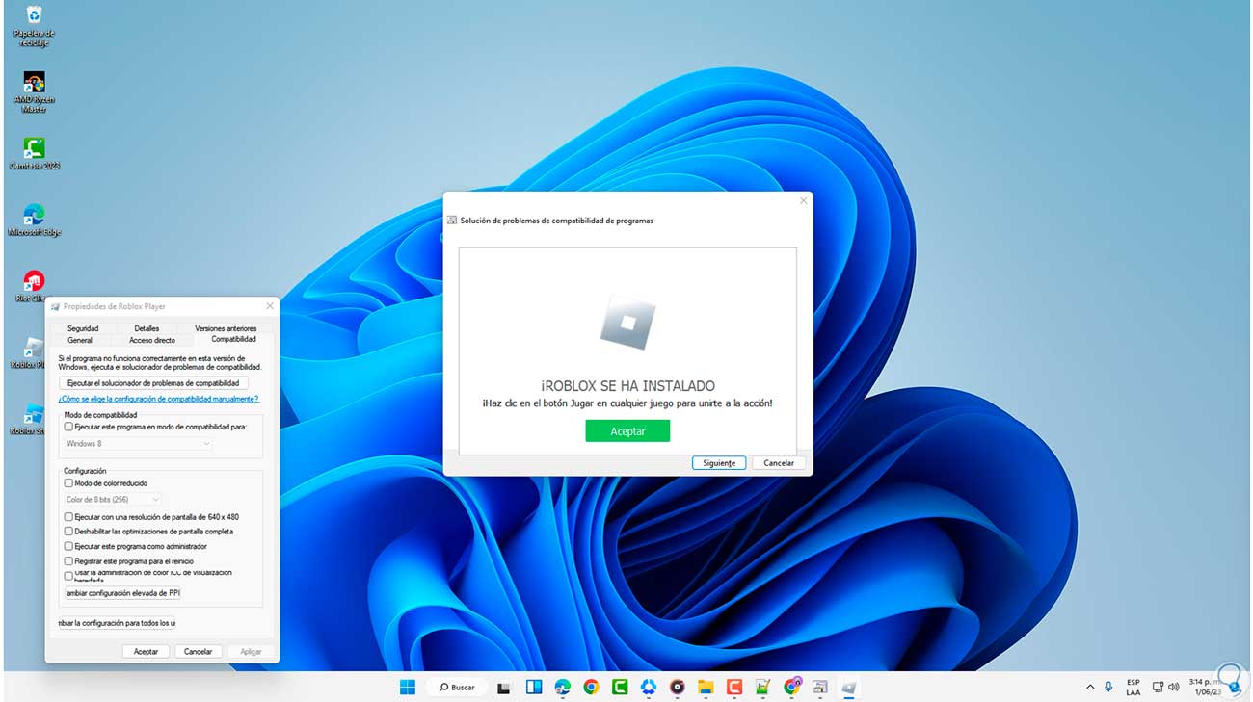Viewport: 1253px width, 702px height.
Task: Select the Compatibilidad tab
Action: [233, 339]
